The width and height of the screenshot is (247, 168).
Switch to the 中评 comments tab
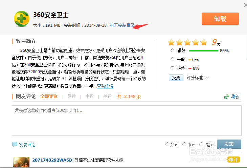pos(89,96)
